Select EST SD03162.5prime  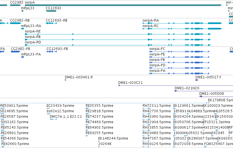point(15,122)
